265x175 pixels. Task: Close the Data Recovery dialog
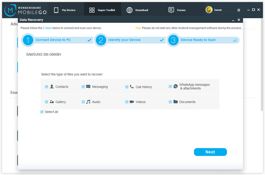(239, 20)
